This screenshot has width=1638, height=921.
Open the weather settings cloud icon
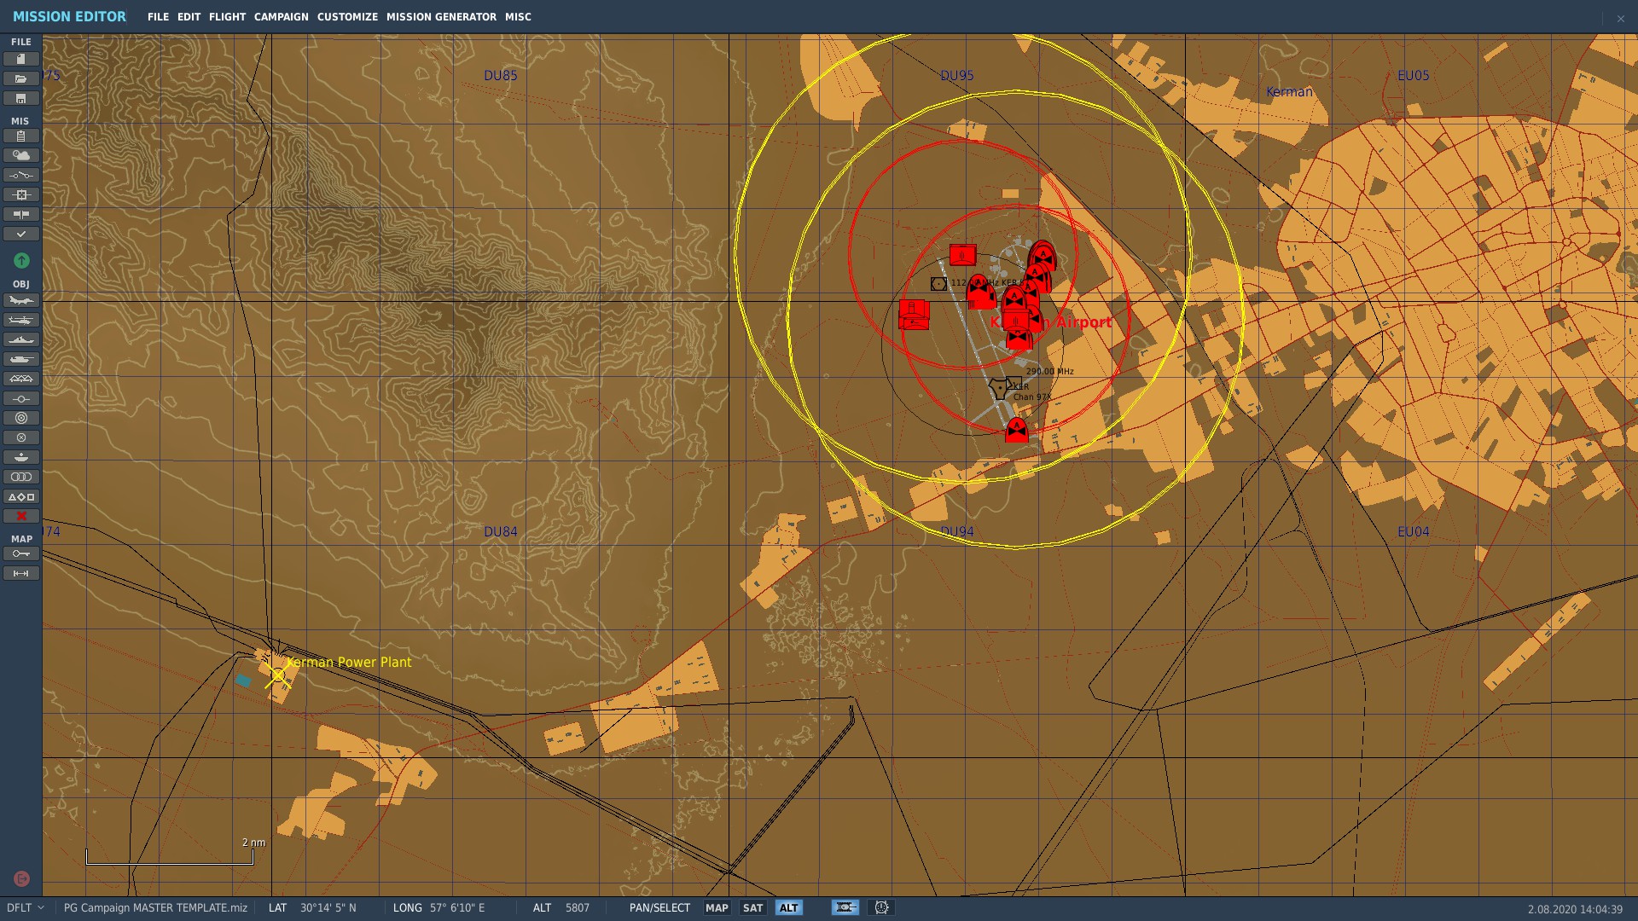21,155
